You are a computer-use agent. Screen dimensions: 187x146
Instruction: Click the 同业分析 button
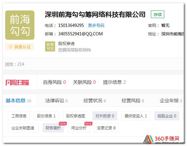pos(79,128)
